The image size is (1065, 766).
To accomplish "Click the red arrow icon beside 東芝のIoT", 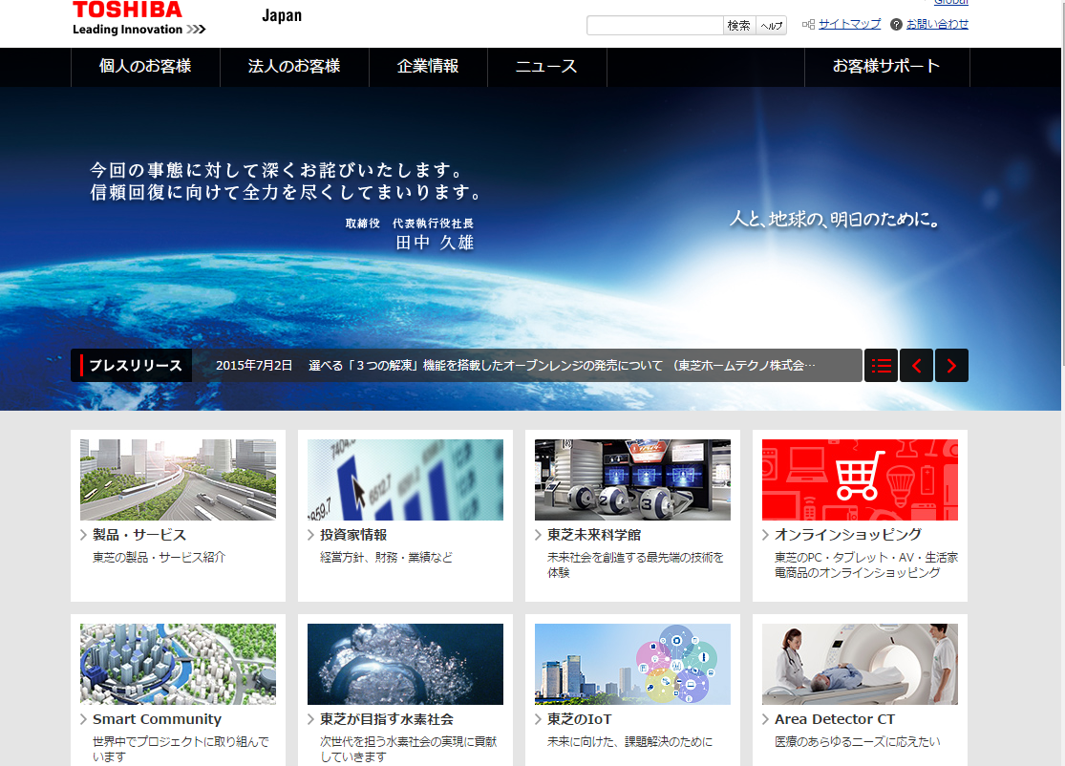I will click(536, 719).
